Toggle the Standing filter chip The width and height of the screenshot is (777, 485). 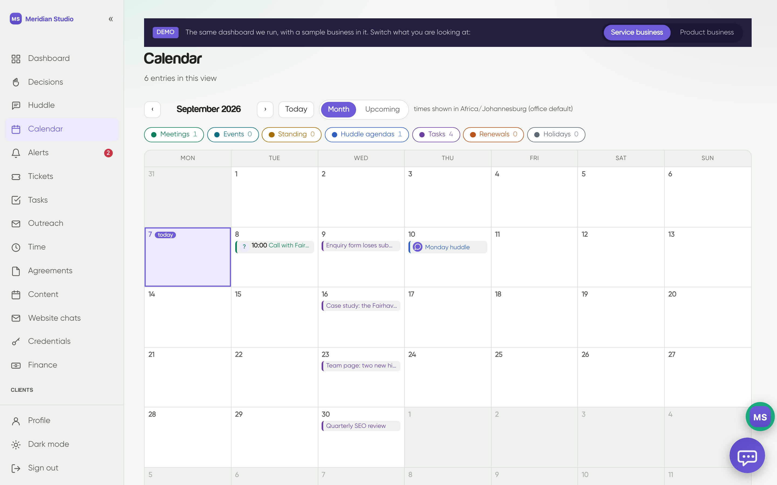pyautogui.click(x=291, y=134)
